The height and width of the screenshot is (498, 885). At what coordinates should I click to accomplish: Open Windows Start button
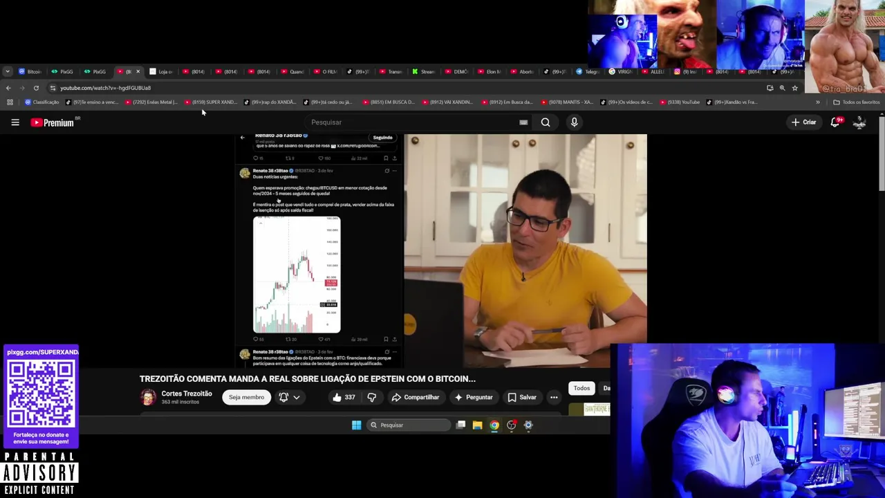[x=356, y=425]
